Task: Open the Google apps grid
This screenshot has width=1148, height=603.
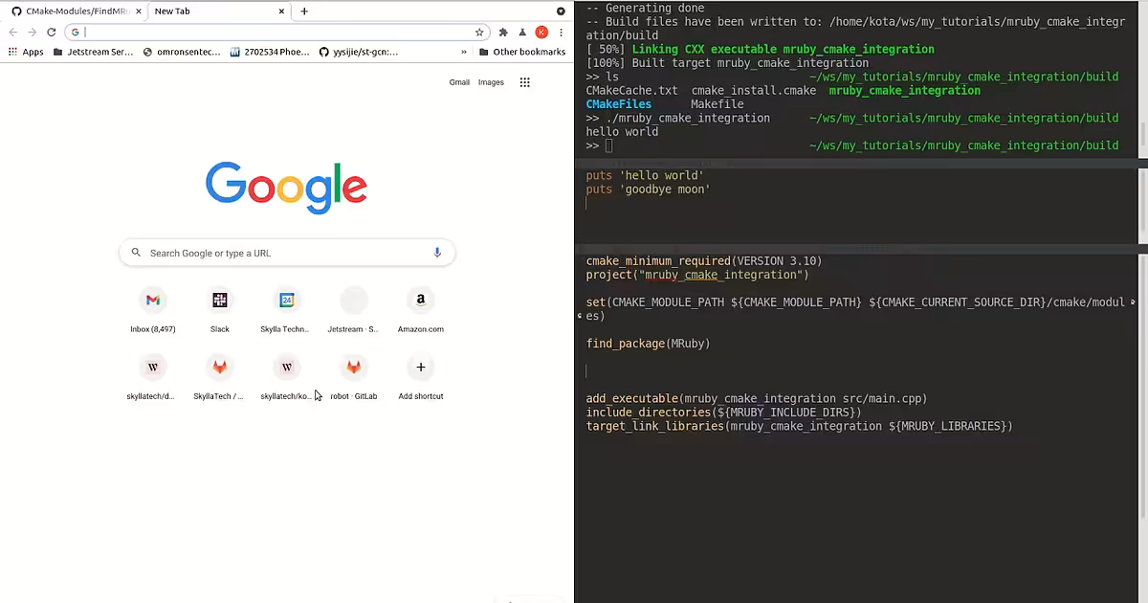Action: [x=524, y=82]
